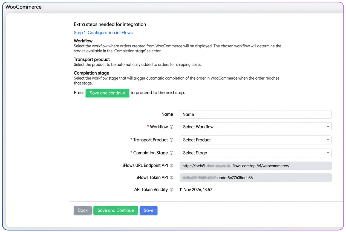346x232 pixels.
Task: Open the Select Workflow dropdown
Action: 255,127
